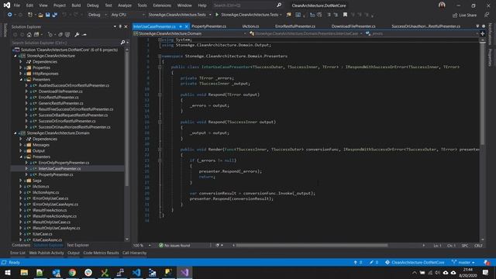
Task: Click the CleanArchitecture-DotNetCore repository status button
Action: click(x=415, y=262)
